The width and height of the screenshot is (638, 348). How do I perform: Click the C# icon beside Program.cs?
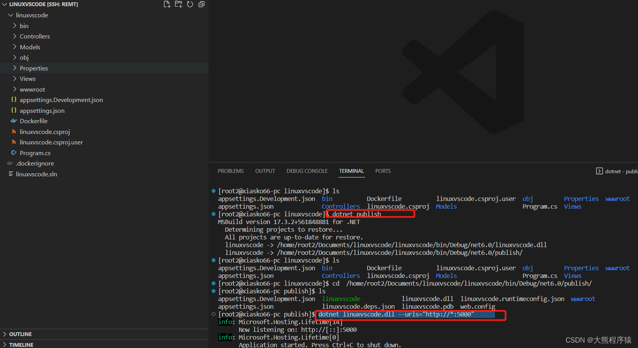(x=14, y=153)
